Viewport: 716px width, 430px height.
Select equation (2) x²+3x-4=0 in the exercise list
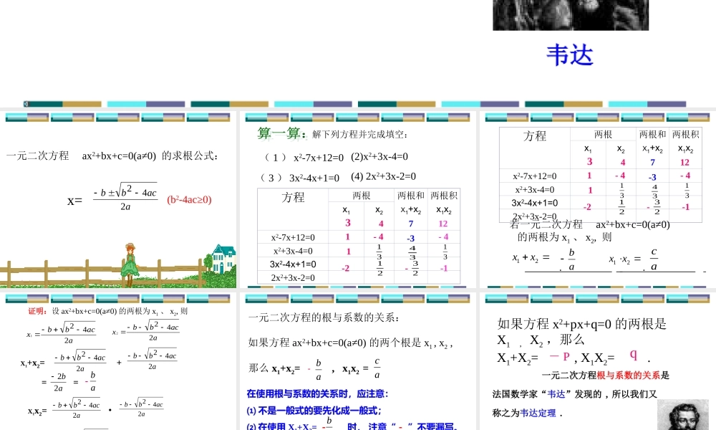tap(379, 157)
